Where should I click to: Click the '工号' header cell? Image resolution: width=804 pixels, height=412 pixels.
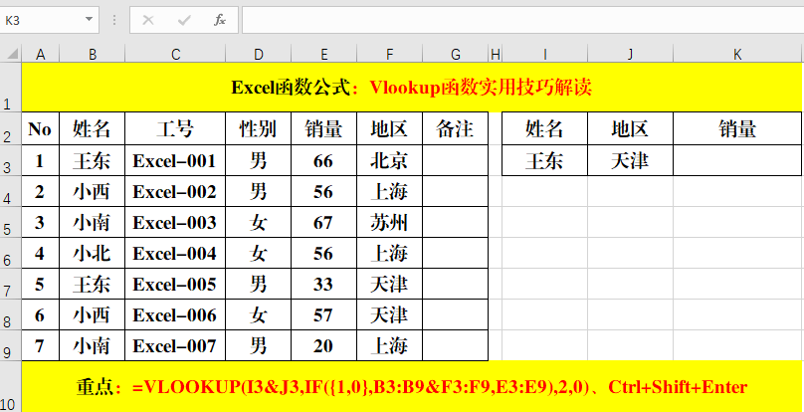click(175, 128)
